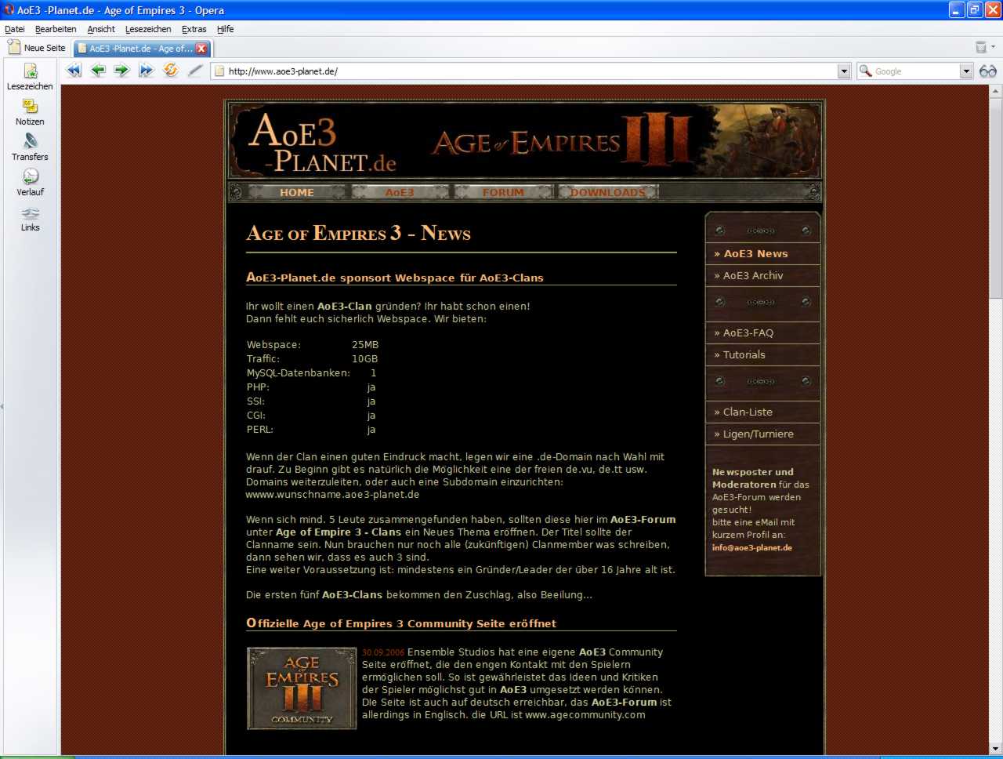Click heading AoE3-Planet.de sponsort Webspace

point(395,278)
